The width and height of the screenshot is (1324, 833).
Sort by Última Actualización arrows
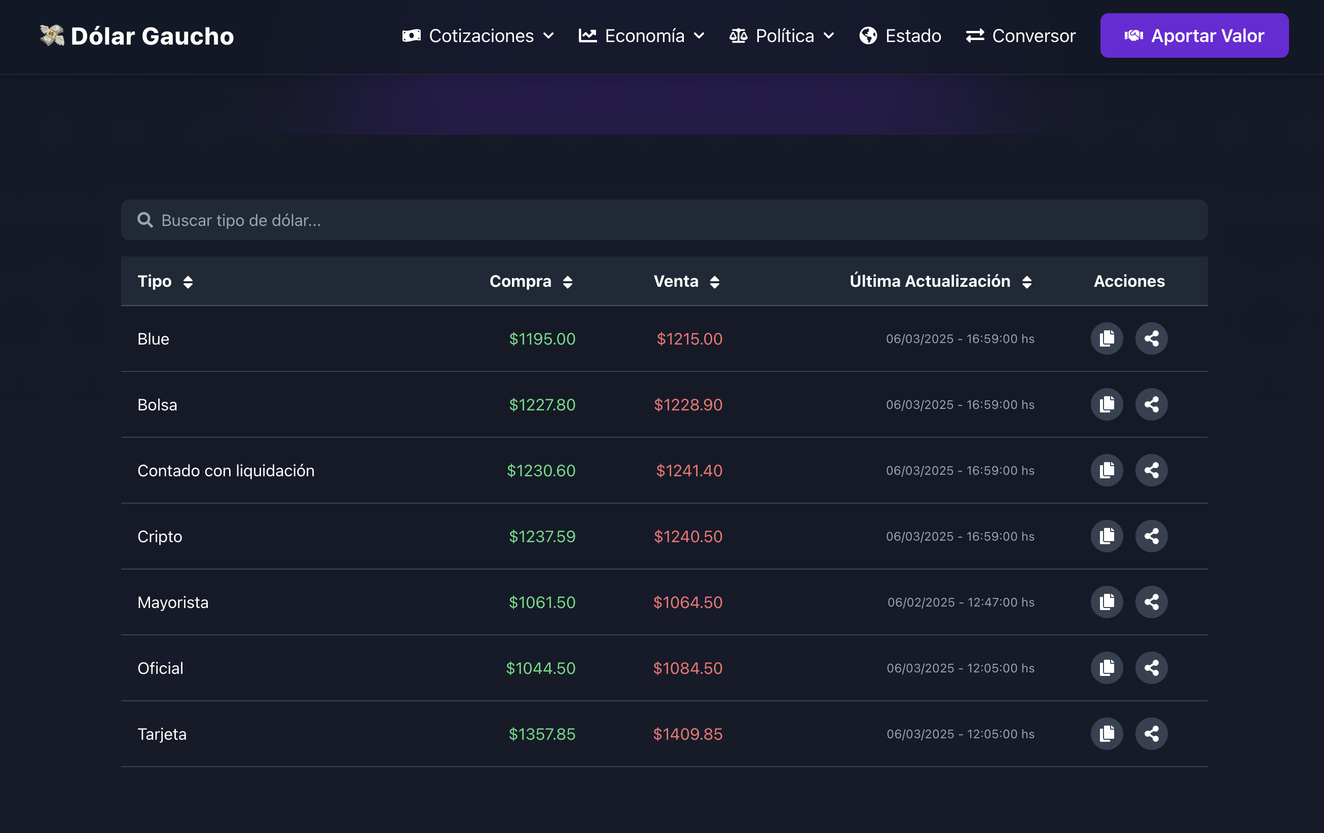point(1027,282)
